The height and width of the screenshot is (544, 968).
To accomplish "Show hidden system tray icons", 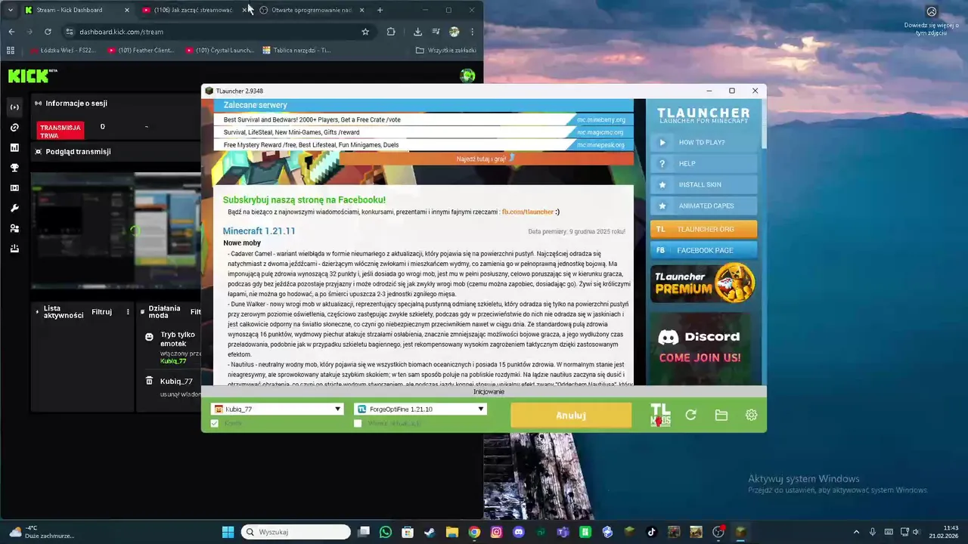I will 856,532.
